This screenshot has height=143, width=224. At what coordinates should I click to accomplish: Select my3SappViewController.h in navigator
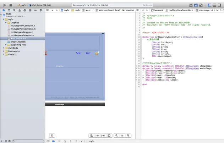(22, 26)
